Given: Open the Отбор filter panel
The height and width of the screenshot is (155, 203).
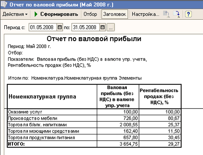Looking at the screenshot, I should coord(90,14).
